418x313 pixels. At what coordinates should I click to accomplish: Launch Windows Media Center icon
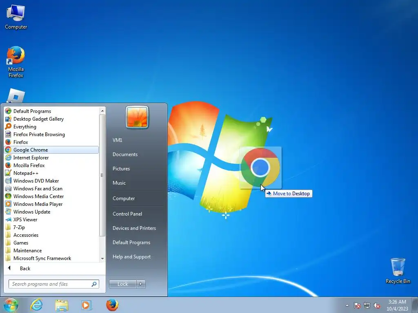[x=8, y=196]
